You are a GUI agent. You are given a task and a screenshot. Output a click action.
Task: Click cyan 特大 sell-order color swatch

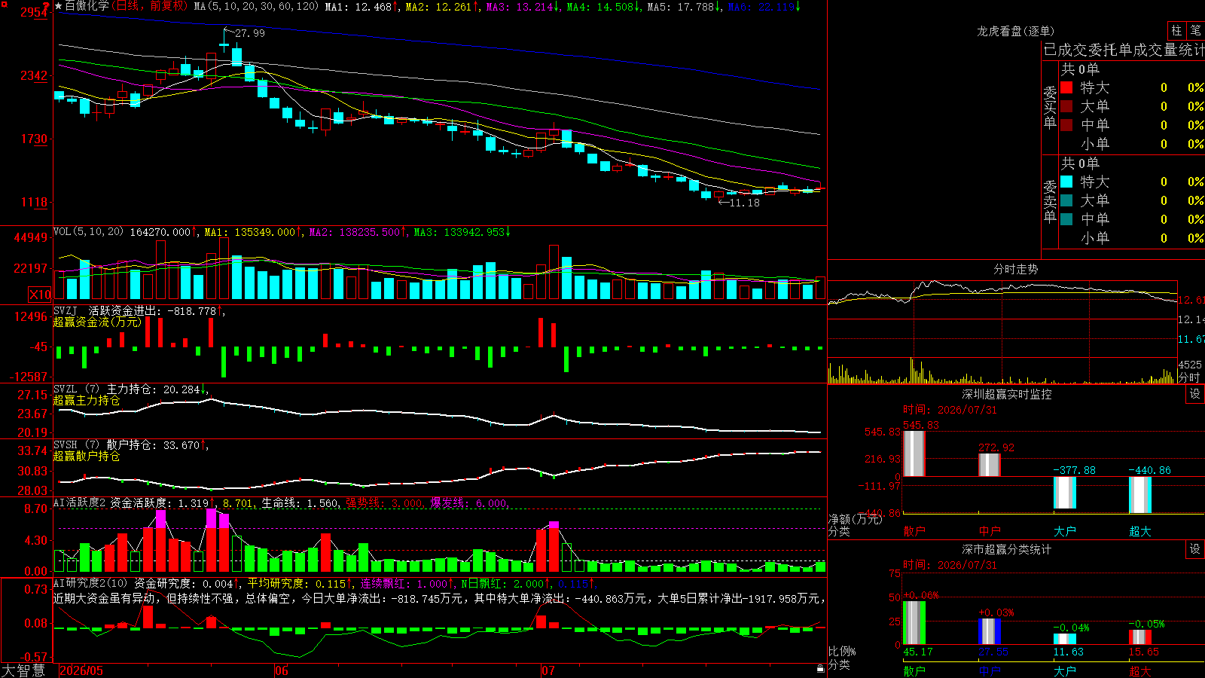pos(1066,182)
